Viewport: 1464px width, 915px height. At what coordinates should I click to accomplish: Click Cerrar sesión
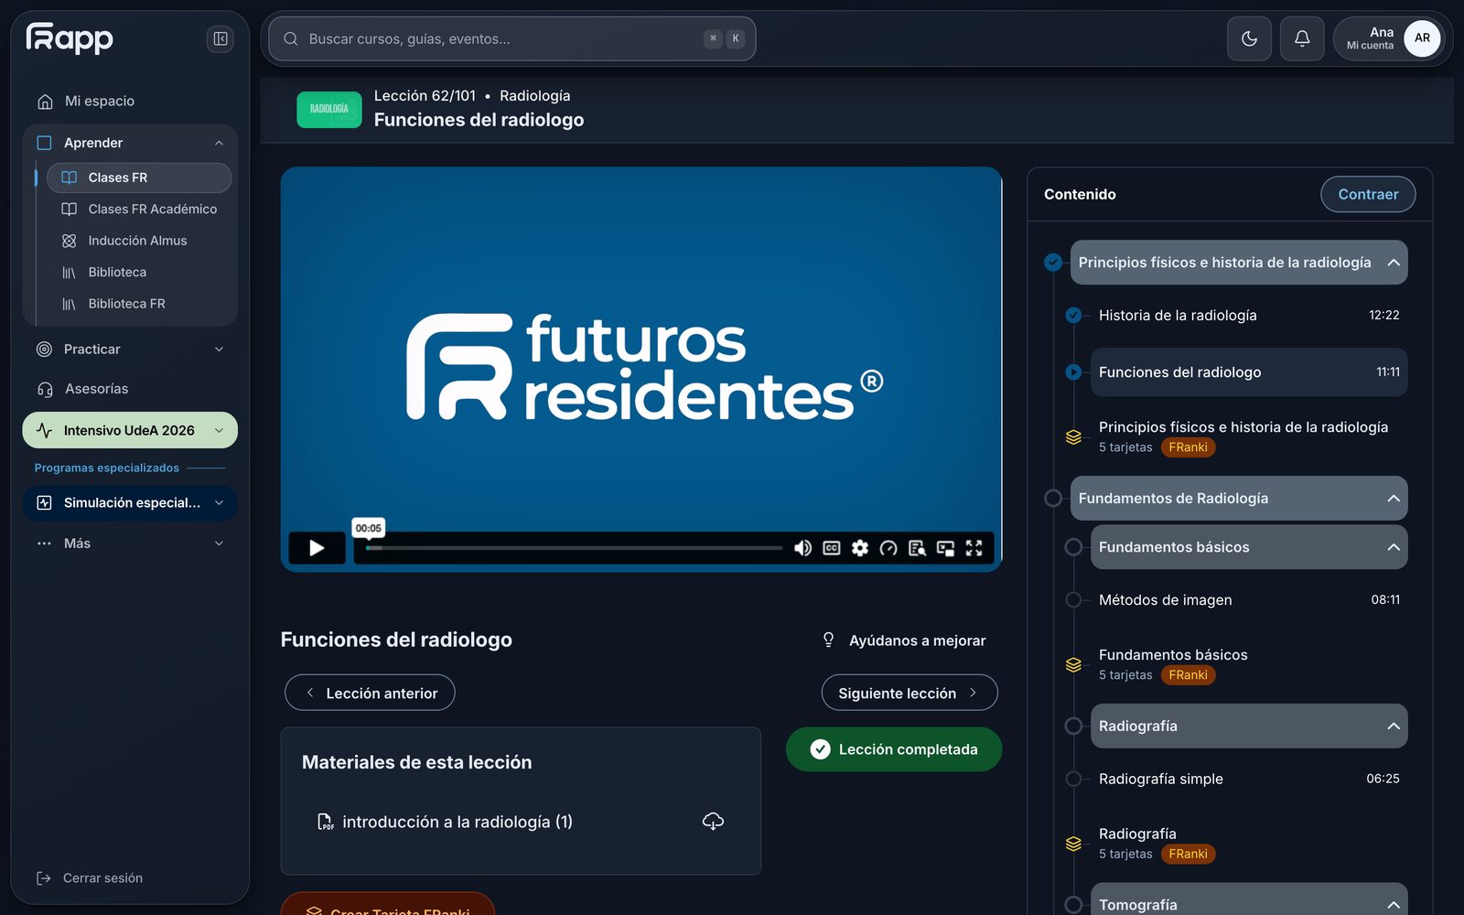[90, 878]
